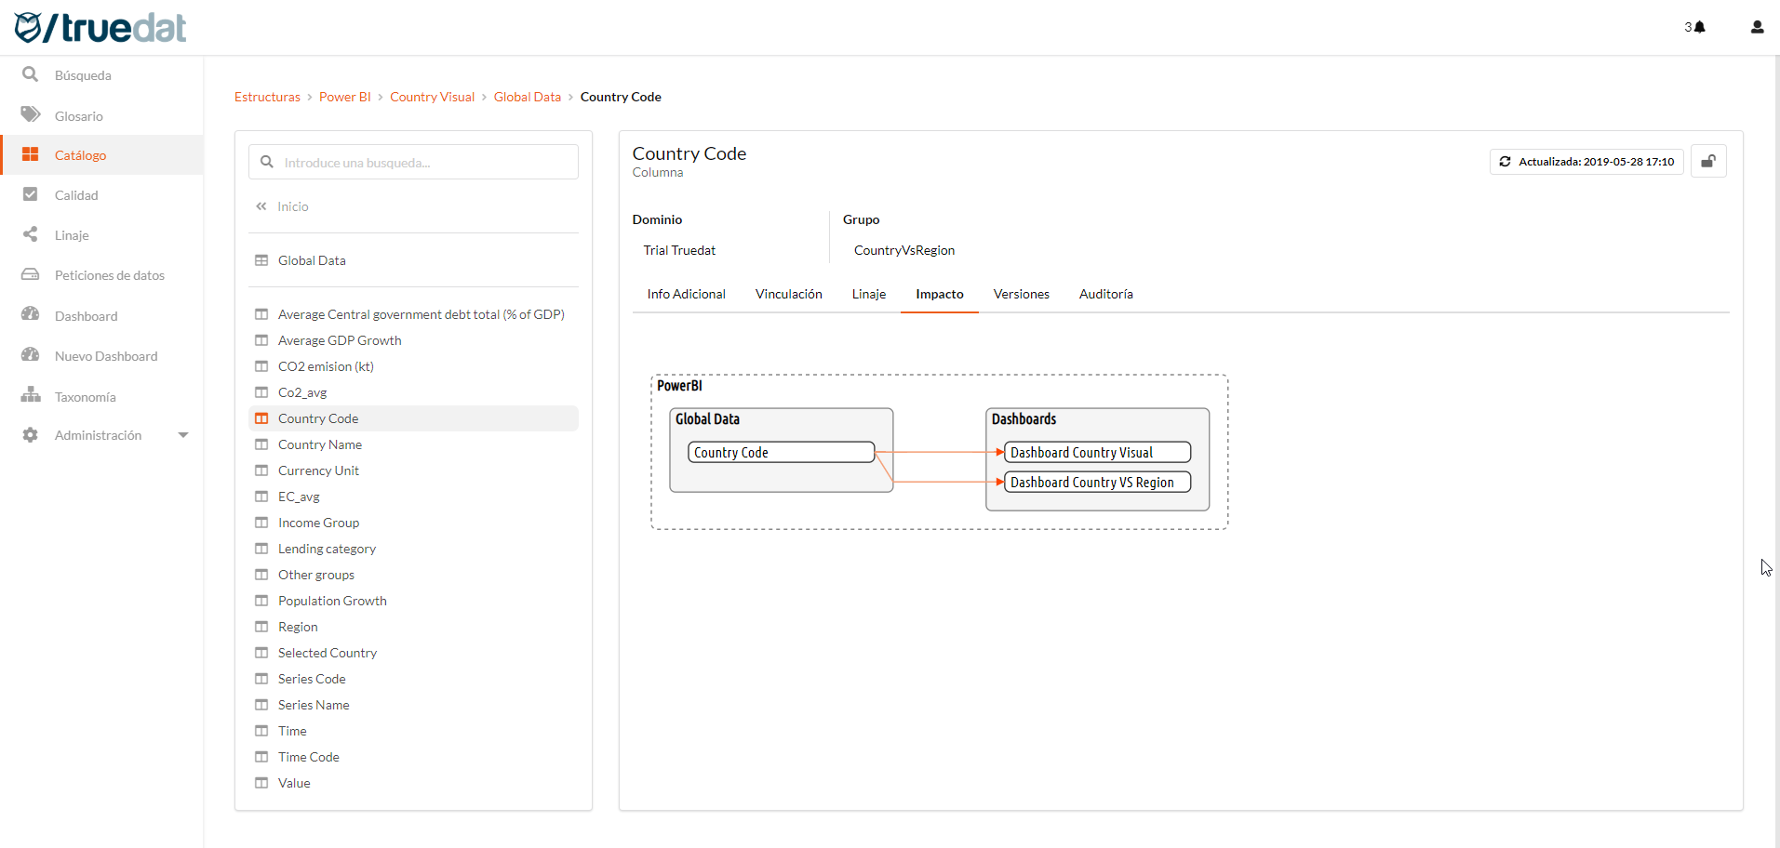
Task: Open the user profile icon
Action: click(1757, 27)
